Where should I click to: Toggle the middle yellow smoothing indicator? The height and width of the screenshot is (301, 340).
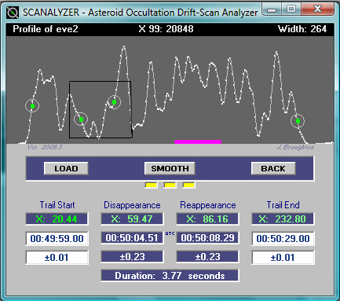[x=170, y=185]
